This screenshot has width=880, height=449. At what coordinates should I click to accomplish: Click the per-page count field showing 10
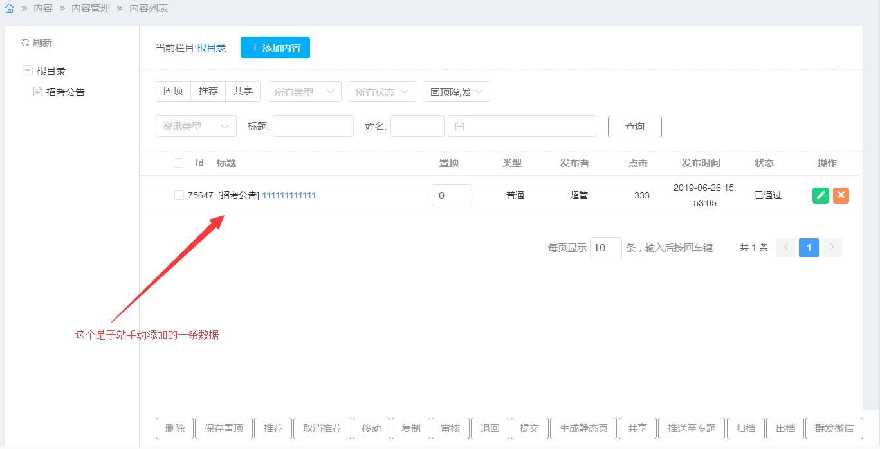tap(606, 247)
